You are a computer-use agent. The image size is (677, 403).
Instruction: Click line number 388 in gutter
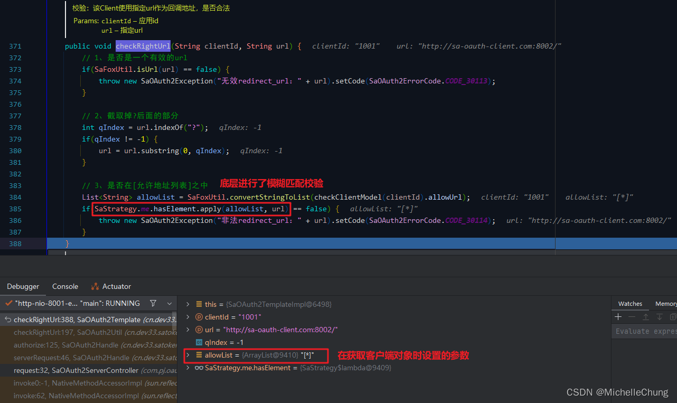click(15, 243)
